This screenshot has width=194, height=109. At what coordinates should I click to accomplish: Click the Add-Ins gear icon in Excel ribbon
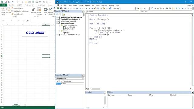point(33,10)
